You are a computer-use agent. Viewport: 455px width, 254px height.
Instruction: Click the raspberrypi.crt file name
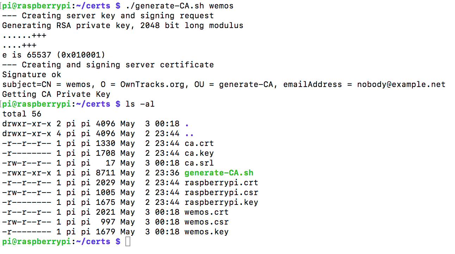(221, 183)
